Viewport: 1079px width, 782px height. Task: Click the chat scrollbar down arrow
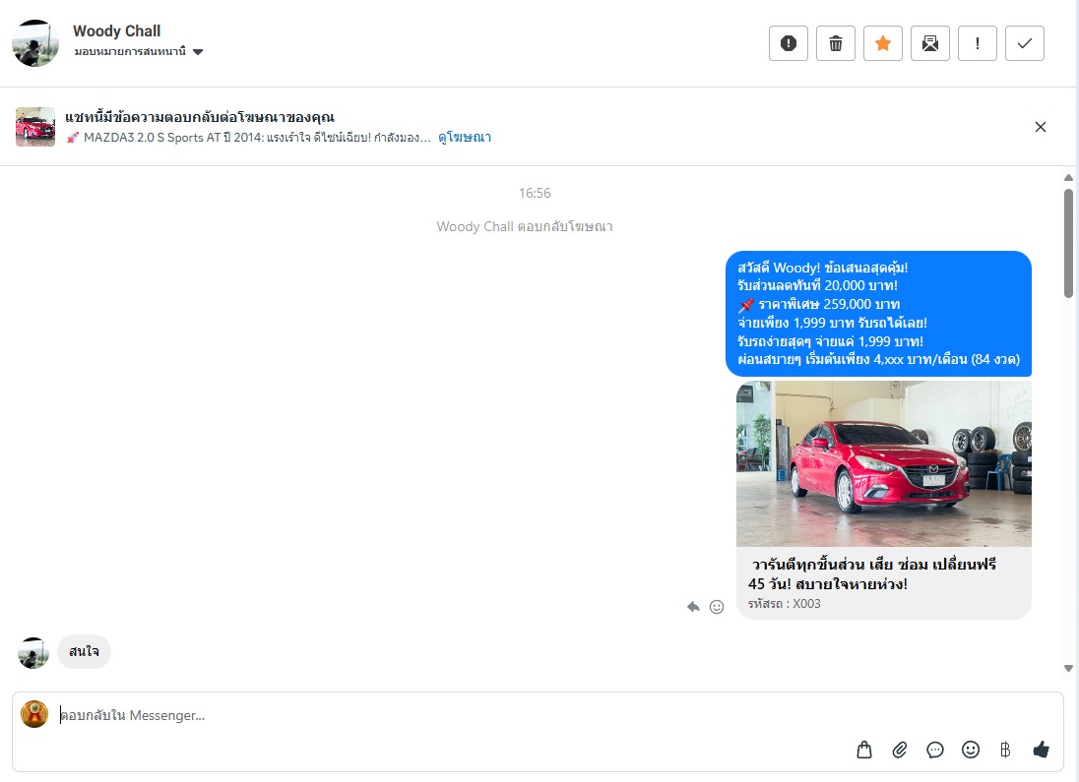pos(1068,668)
